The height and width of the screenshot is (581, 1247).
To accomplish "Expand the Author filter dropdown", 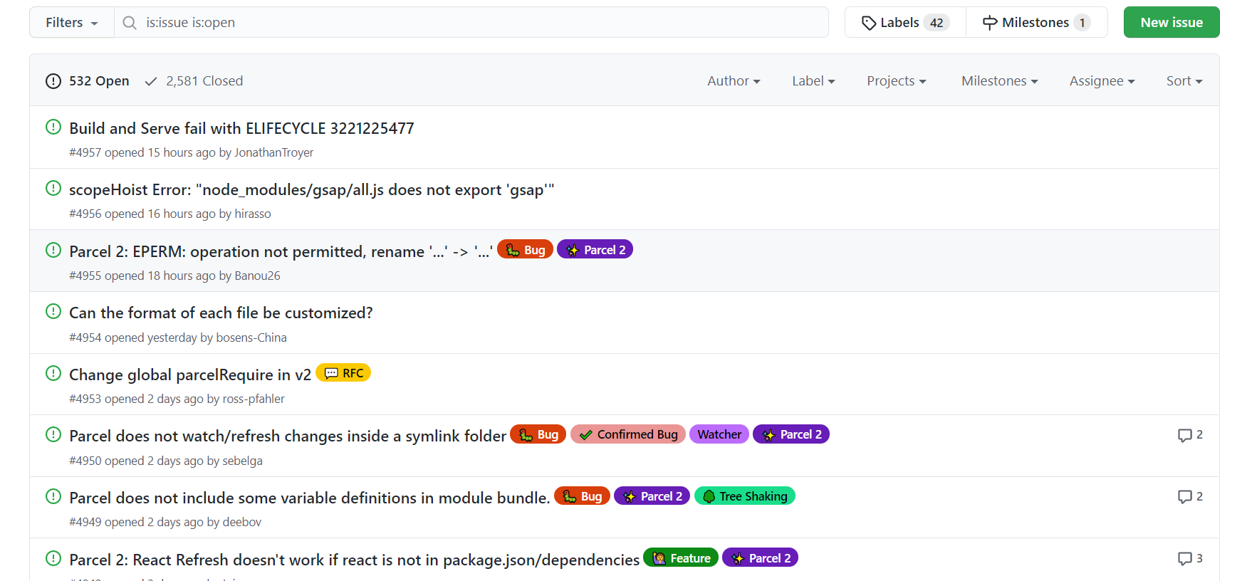I will tap(734, 81).
